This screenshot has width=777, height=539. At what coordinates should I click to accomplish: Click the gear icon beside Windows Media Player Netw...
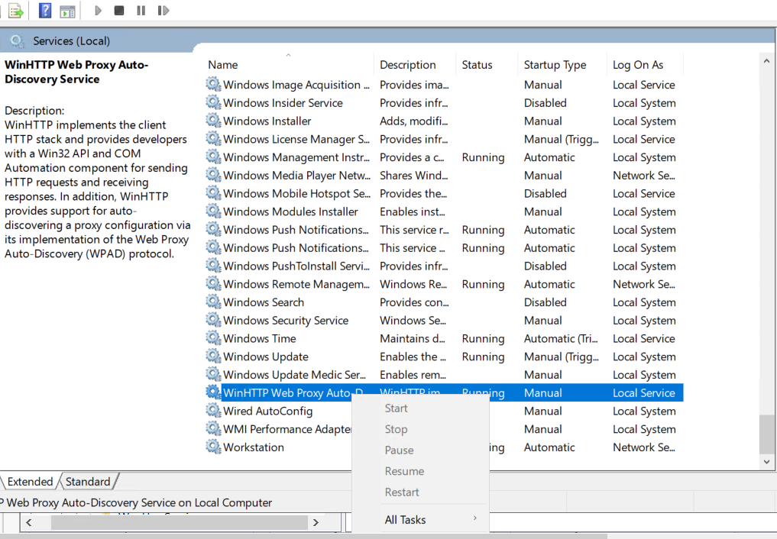214,175
